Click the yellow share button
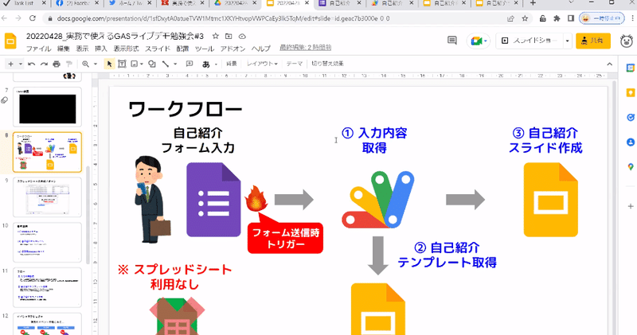Screen dimensions: 637x335 (x=593, y=41)
